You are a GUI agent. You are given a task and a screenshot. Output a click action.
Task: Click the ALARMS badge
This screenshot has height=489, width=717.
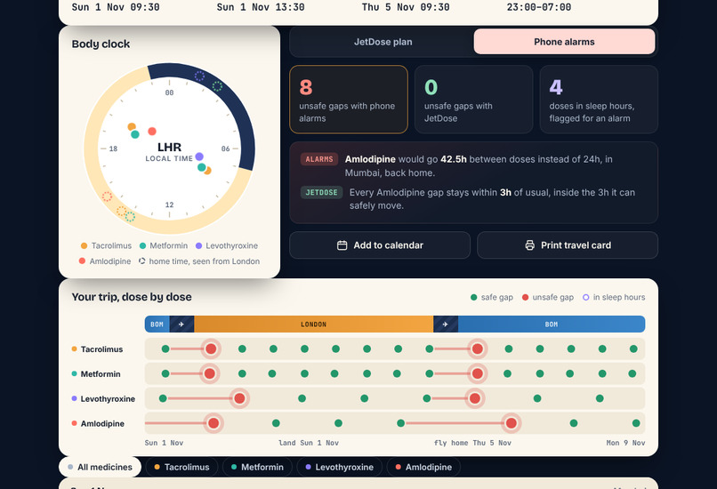click(319, 159)
